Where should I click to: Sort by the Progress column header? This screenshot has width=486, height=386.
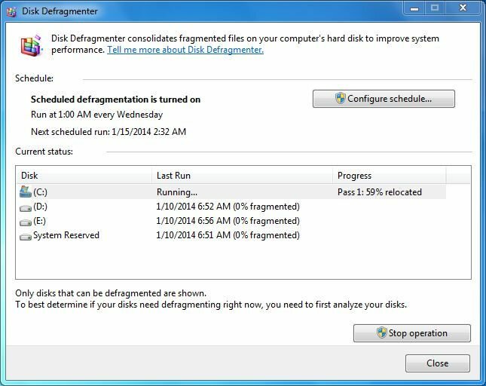(x=390, y=176)
